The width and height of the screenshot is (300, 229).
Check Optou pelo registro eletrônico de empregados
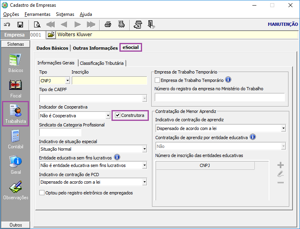coord(42,192)
